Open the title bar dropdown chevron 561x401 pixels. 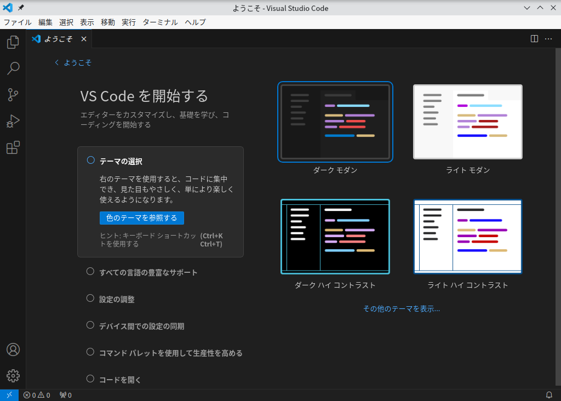coord(526,8)
